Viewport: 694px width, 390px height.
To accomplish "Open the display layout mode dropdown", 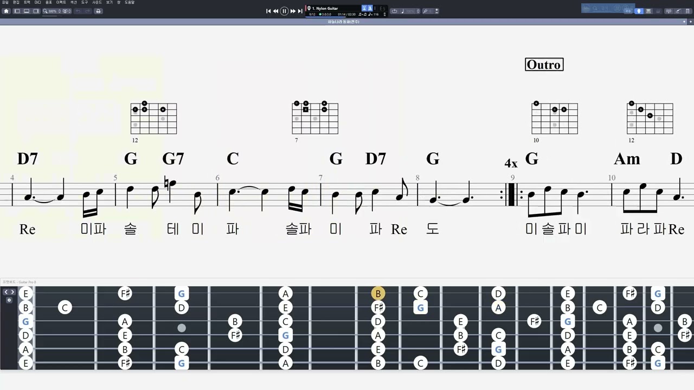I will pos(67,11).
